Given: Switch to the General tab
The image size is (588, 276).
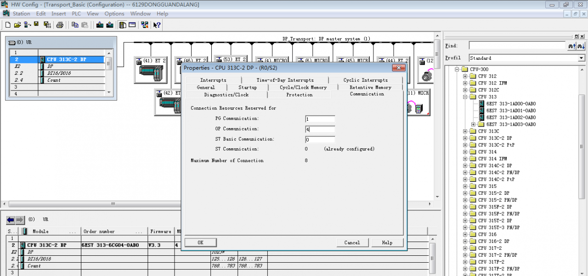Looking at the screenshot, I should pyautogui.click(x=205, y=87).
